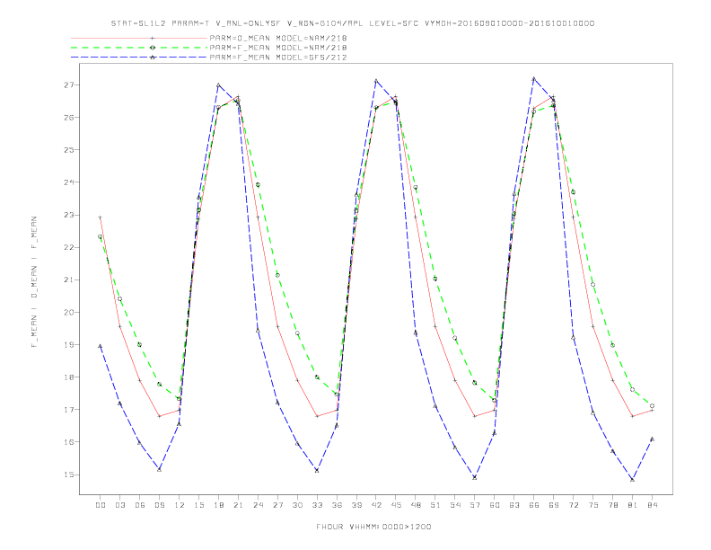
Task: Click x-axis tick label 84
Action: point(652,505)
